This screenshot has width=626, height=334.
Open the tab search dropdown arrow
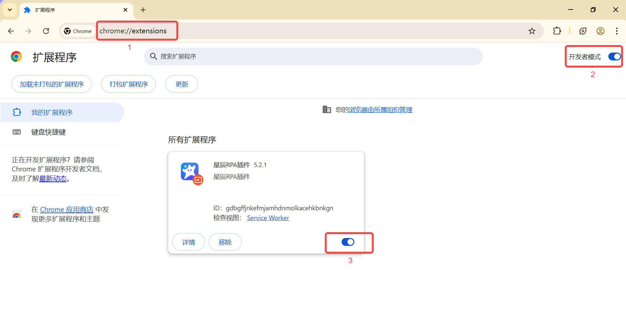pos(10,10)
